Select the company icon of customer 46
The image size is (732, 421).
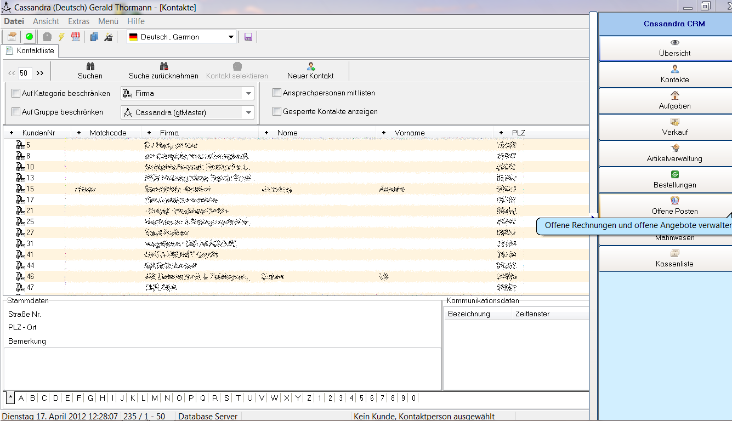pos(21,277)
